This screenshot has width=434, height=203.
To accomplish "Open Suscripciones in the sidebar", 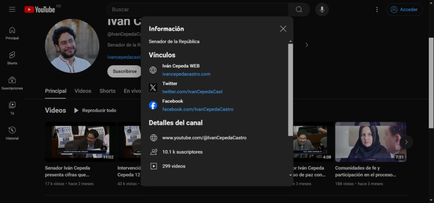I will click(12, 83).
